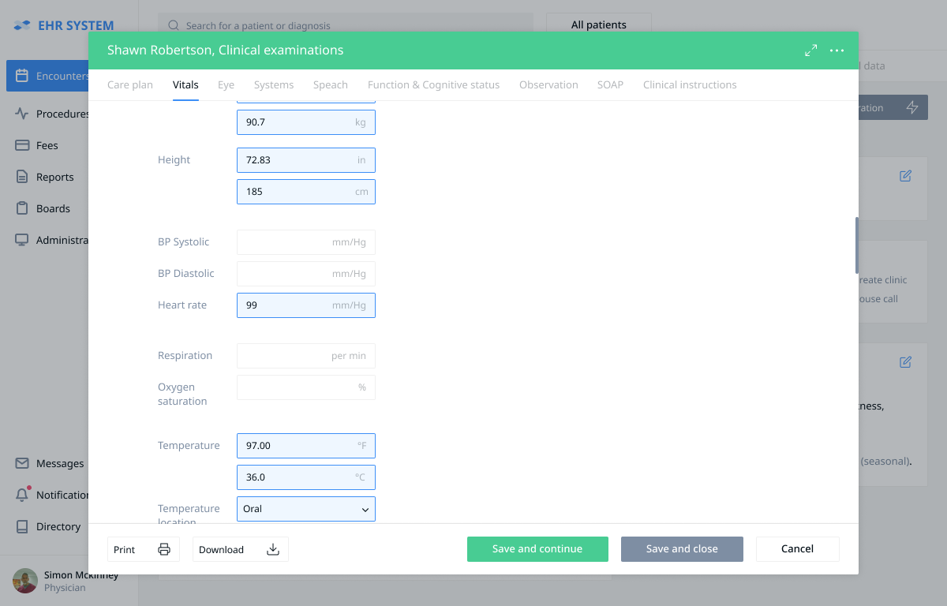The image size is (947, 606).
Task: Click the 'Heart rate' label
Action: coord(182,305)
